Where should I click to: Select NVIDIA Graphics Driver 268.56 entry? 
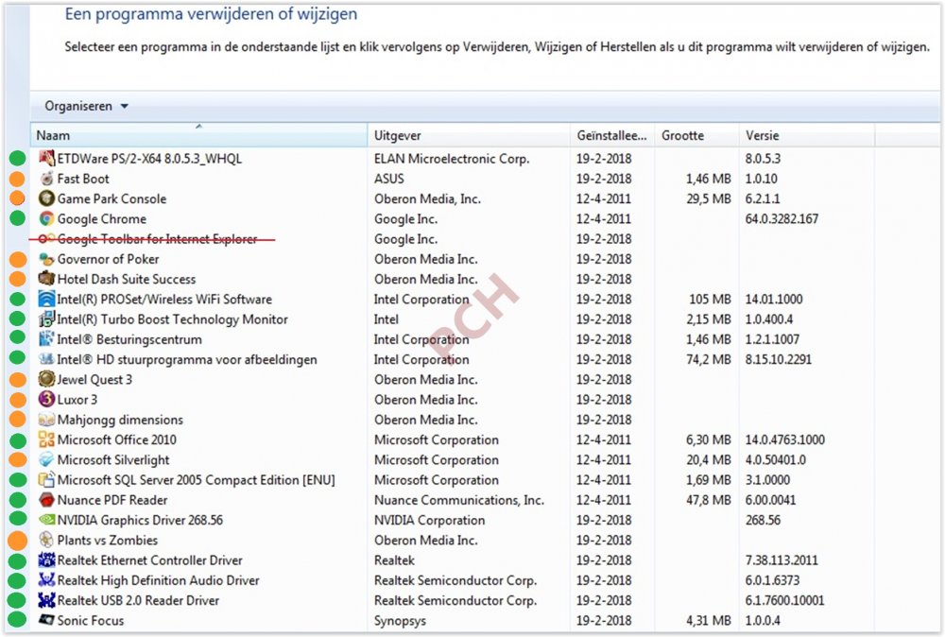(x=140, y=520)
